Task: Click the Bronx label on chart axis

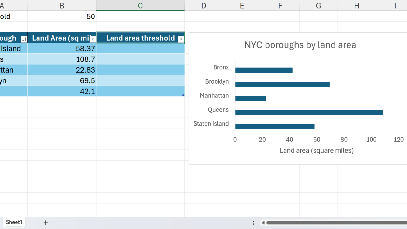Action: (221, 67)
